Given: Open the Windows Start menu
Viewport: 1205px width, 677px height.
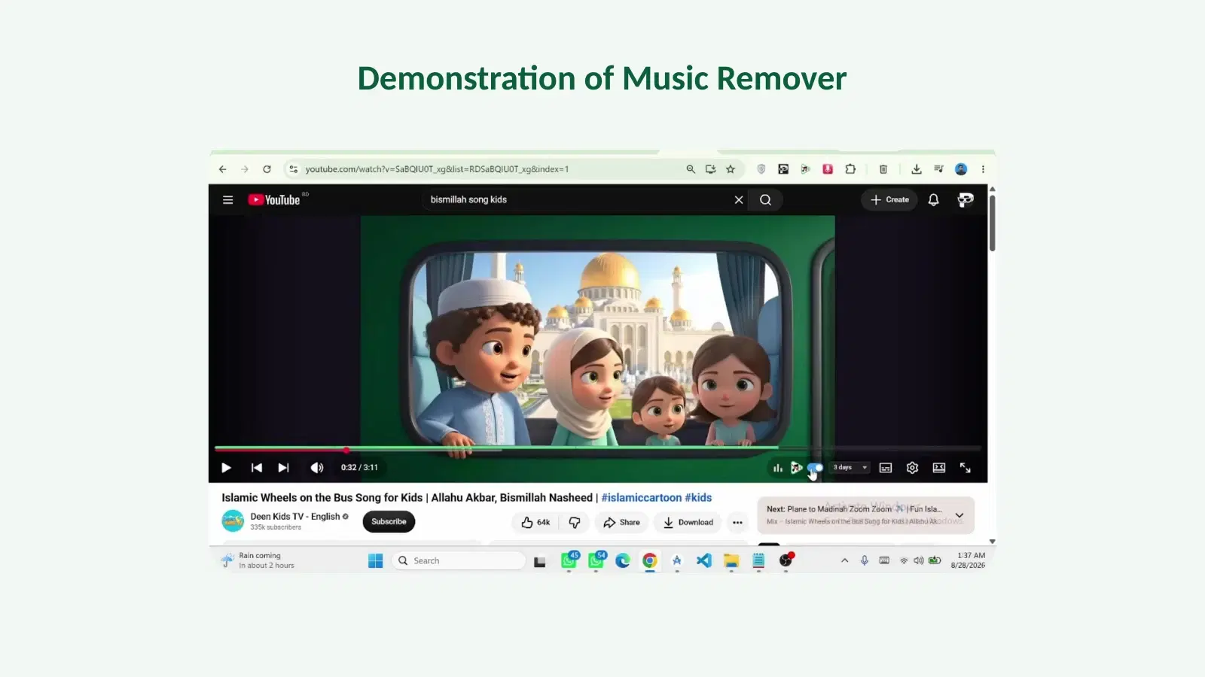Looking at the screenshot, I should coord(376,560).
